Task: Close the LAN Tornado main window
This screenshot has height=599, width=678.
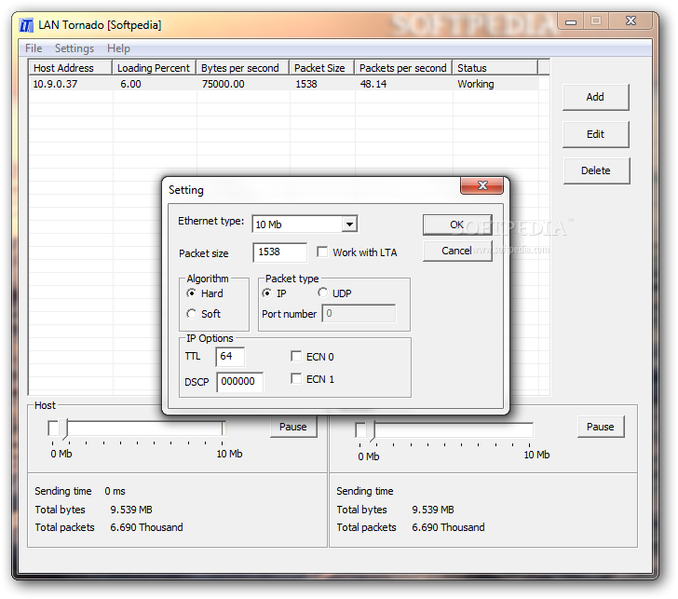Action: (631, 20)
